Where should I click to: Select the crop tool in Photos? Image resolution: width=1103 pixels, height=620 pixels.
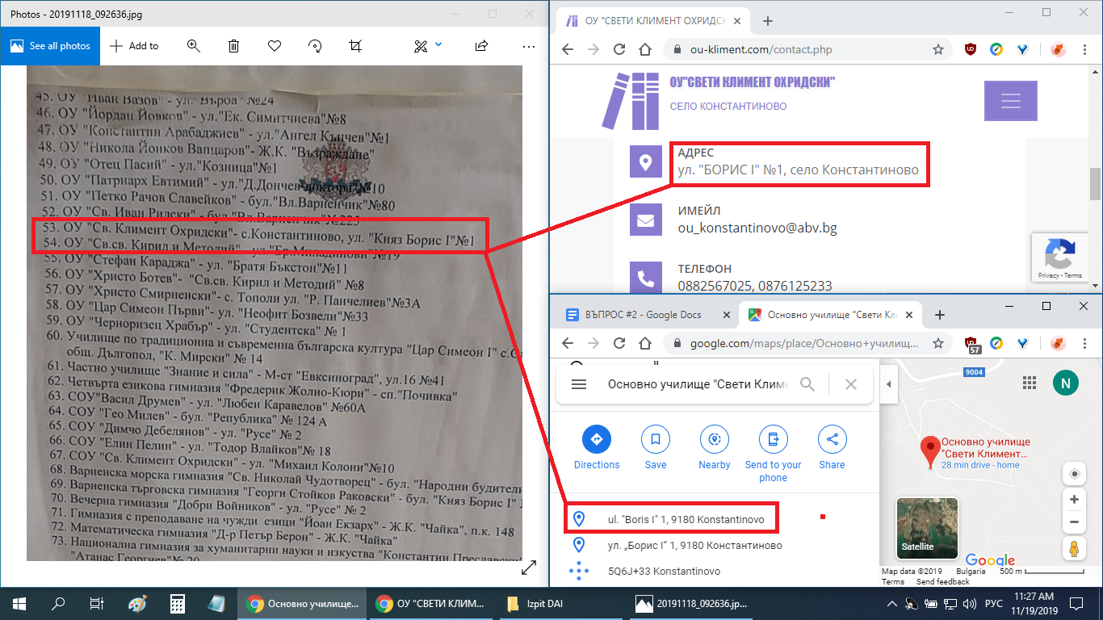pos(355,46)
